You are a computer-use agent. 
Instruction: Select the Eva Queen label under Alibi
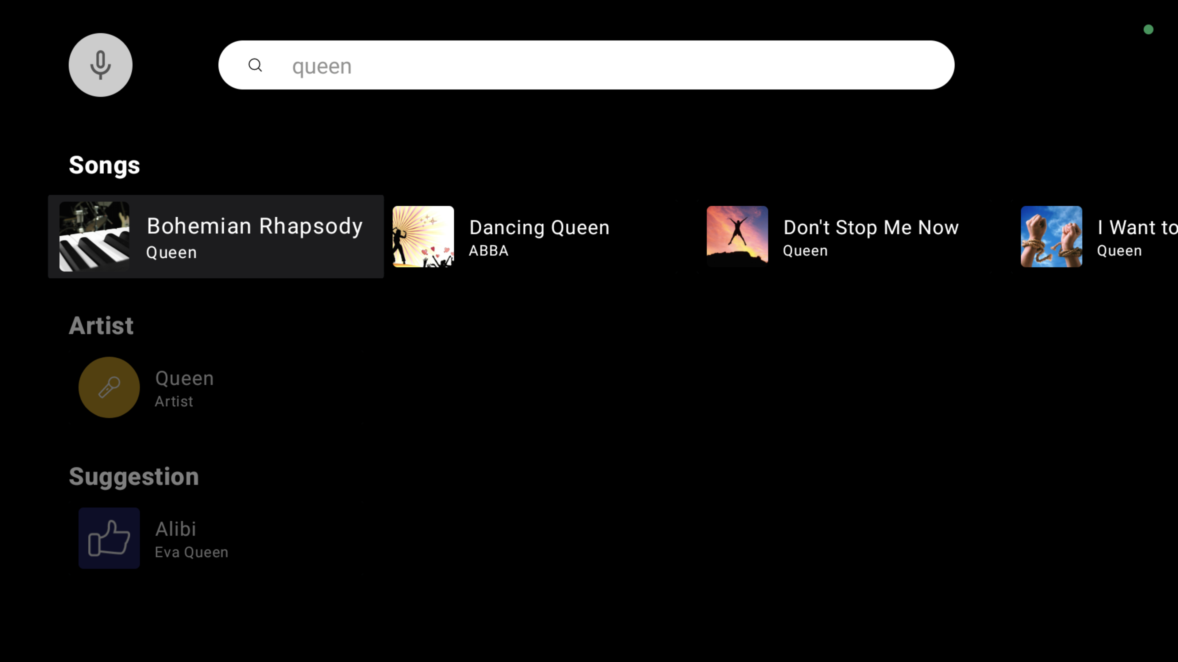191,552
